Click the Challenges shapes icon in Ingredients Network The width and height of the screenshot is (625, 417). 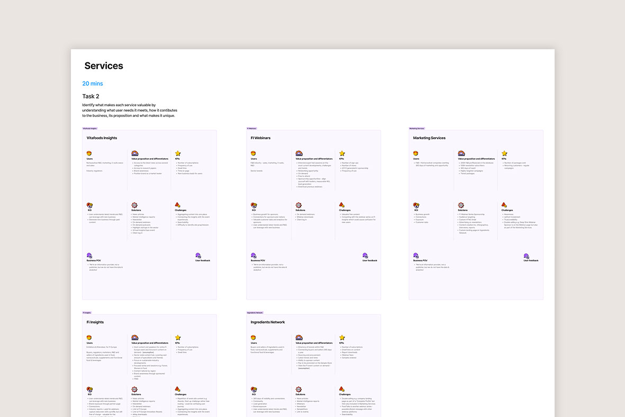342,389
